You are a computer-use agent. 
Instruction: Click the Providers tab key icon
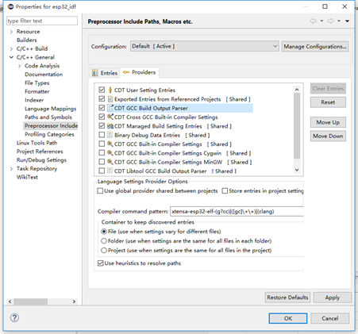click(x=126, y=72)
